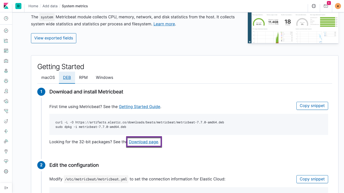Open Dashboard from the side navigation
344x193 pixels.
click(6, 51)
